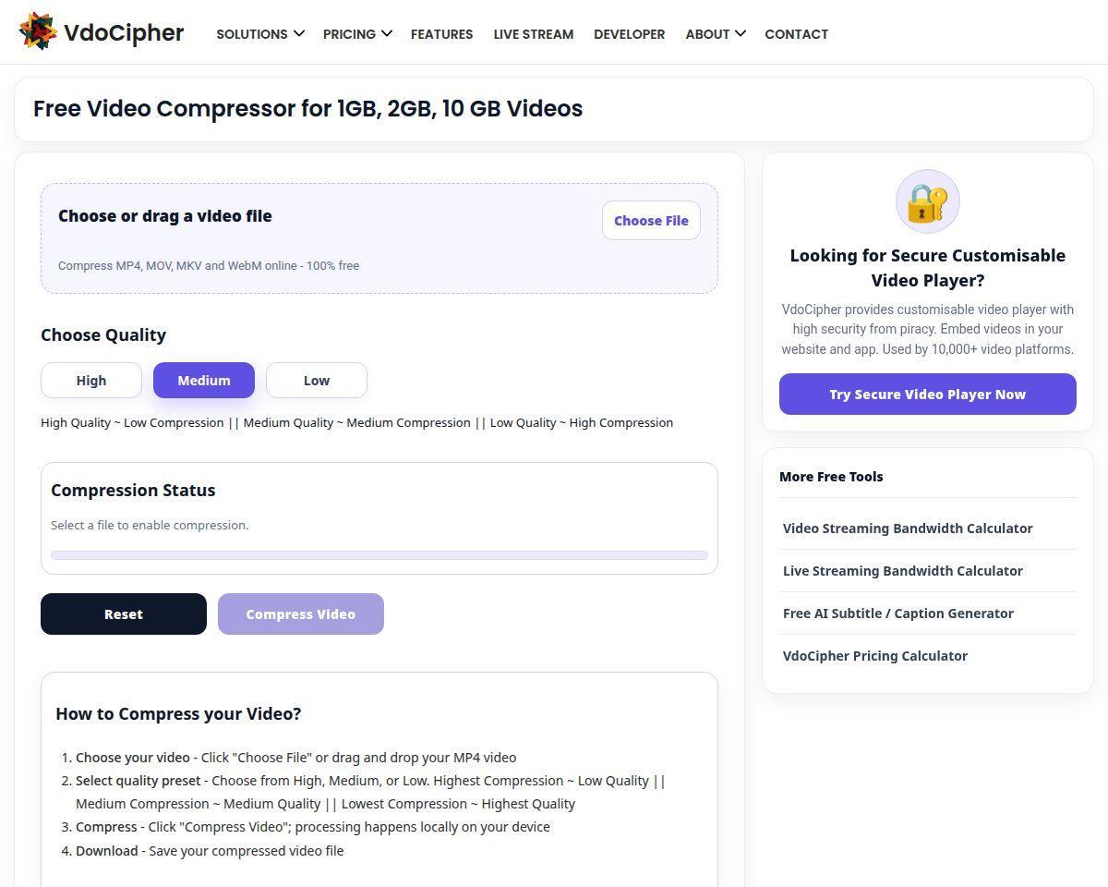The height and width of the screenshot is (887, 1108).
Task: Expand the Pricing dropdown menu
Action: 357,34
